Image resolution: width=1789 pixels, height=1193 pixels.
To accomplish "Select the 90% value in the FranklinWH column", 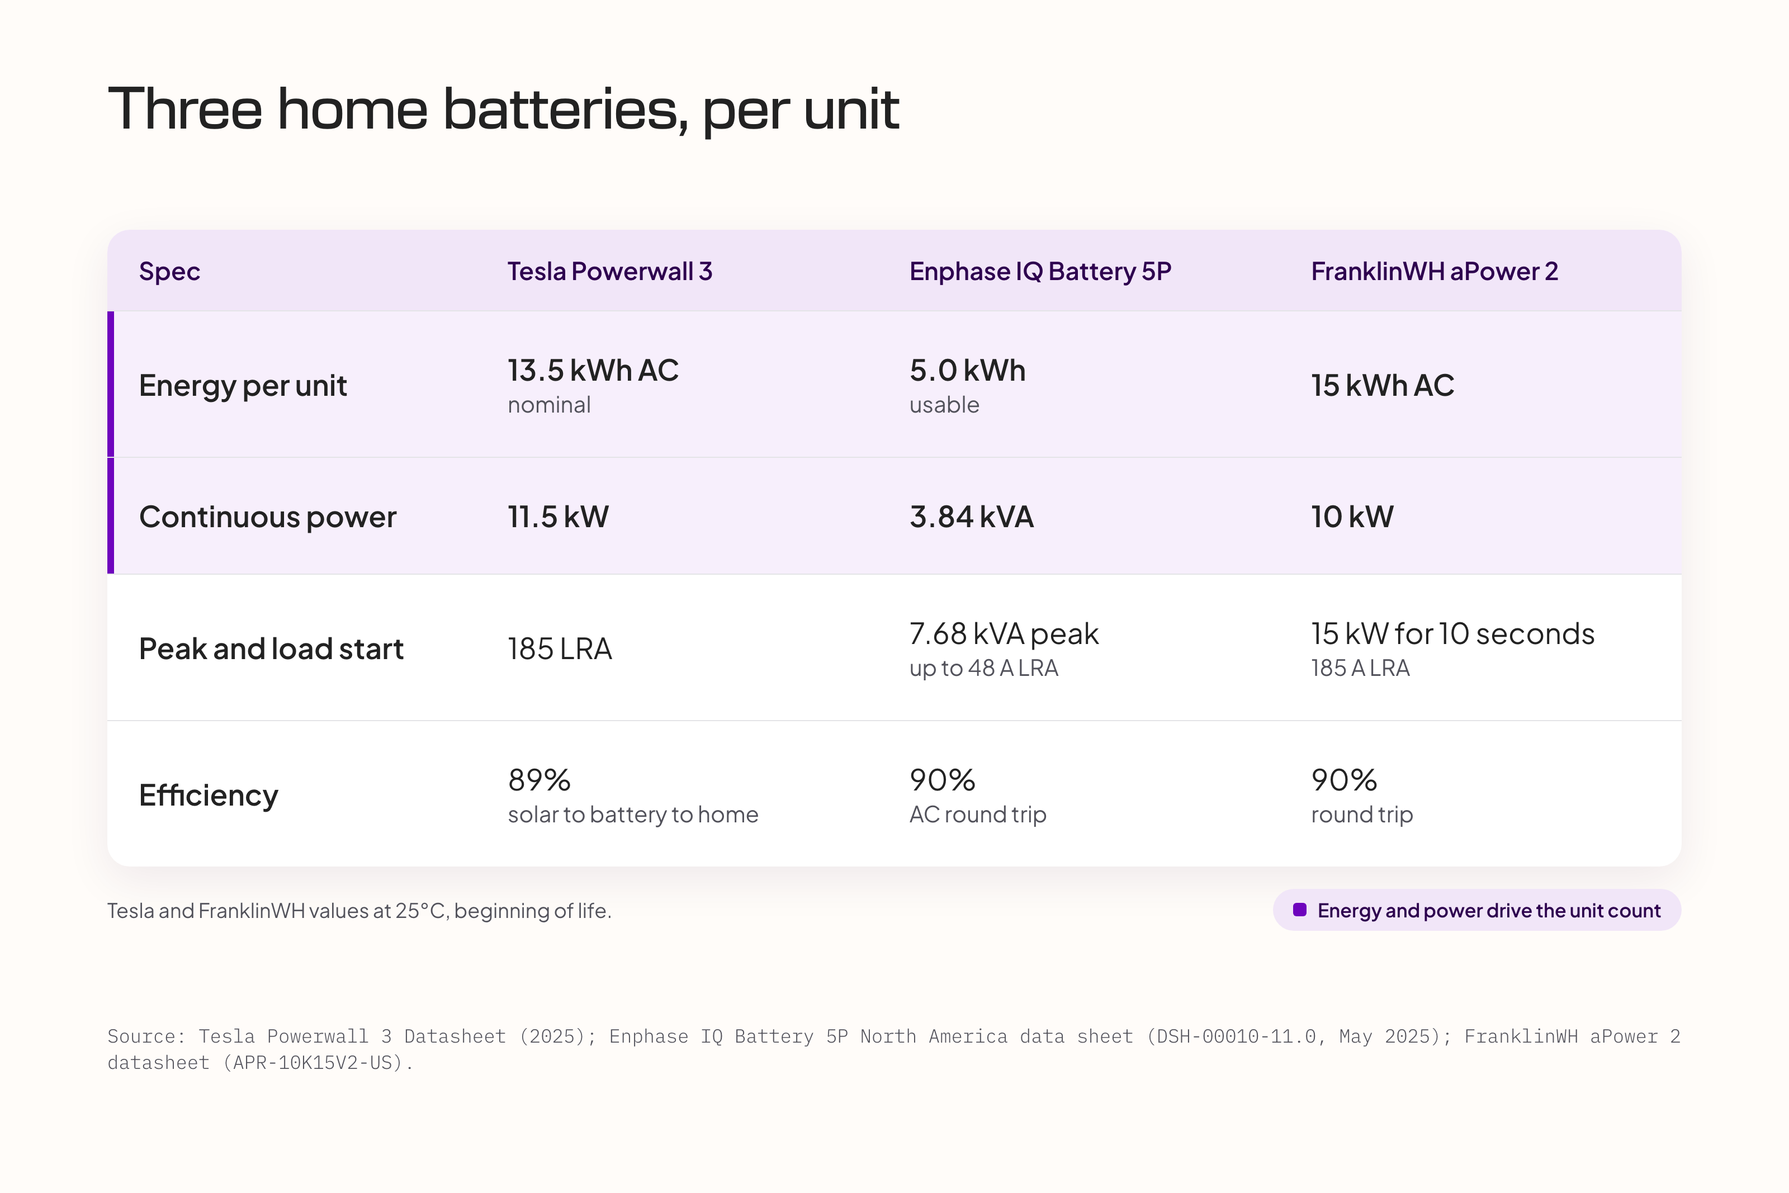I will click(x=1344, y=780).
